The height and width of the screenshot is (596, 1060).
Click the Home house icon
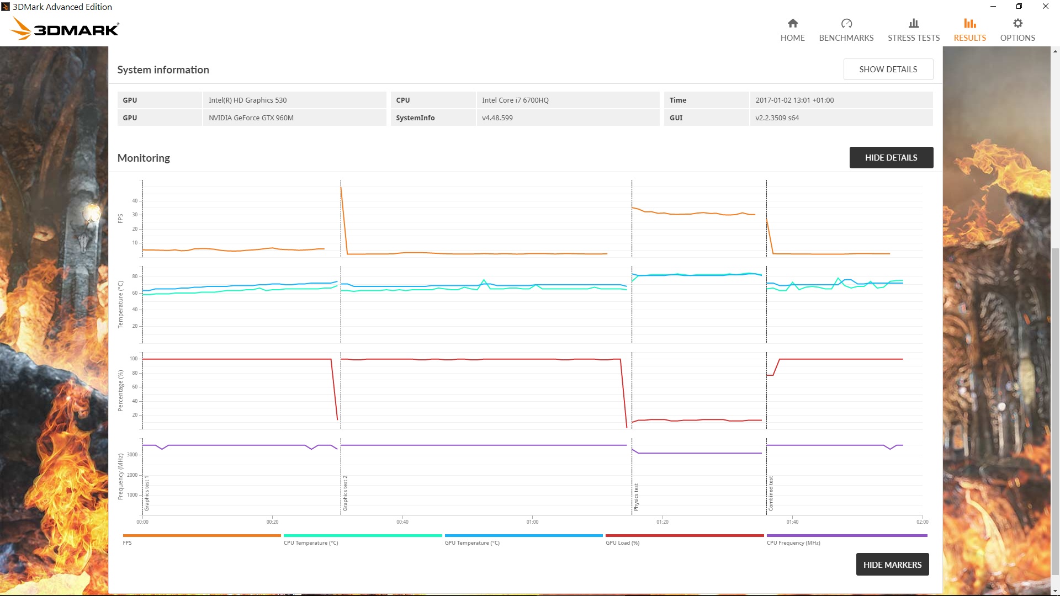793,23
